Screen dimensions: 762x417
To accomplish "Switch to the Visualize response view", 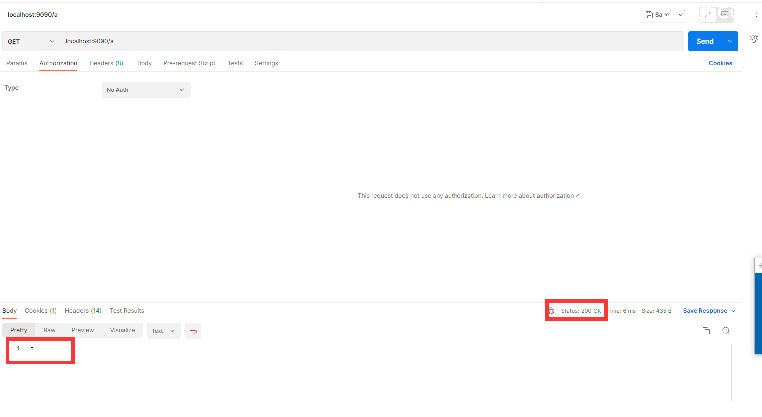I will point(123,330).
